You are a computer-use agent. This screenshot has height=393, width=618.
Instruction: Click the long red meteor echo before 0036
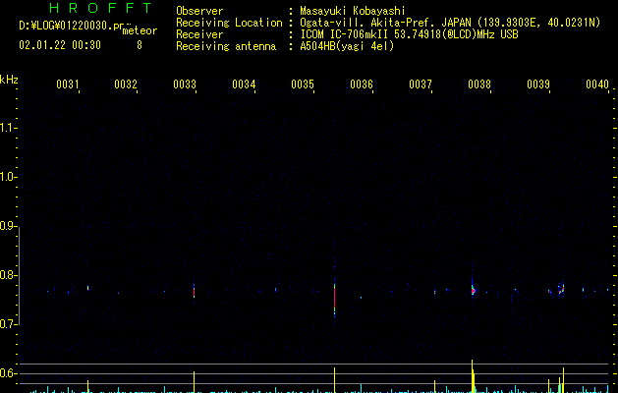tap(334, 297)
